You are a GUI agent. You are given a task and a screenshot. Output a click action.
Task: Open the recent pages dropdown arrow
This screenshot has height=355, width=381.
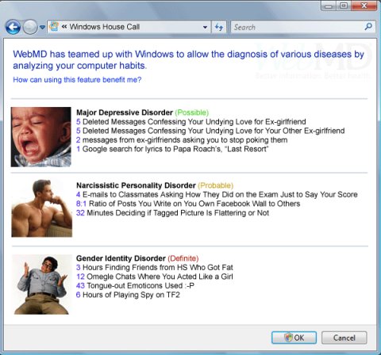pyautogui.click(x=42, y=27)
